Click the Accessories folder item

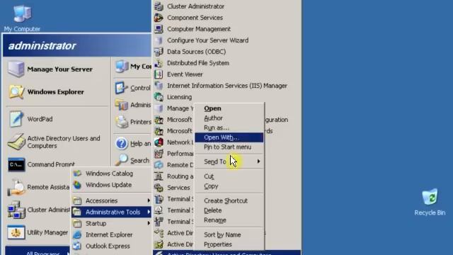coord(112,200)
